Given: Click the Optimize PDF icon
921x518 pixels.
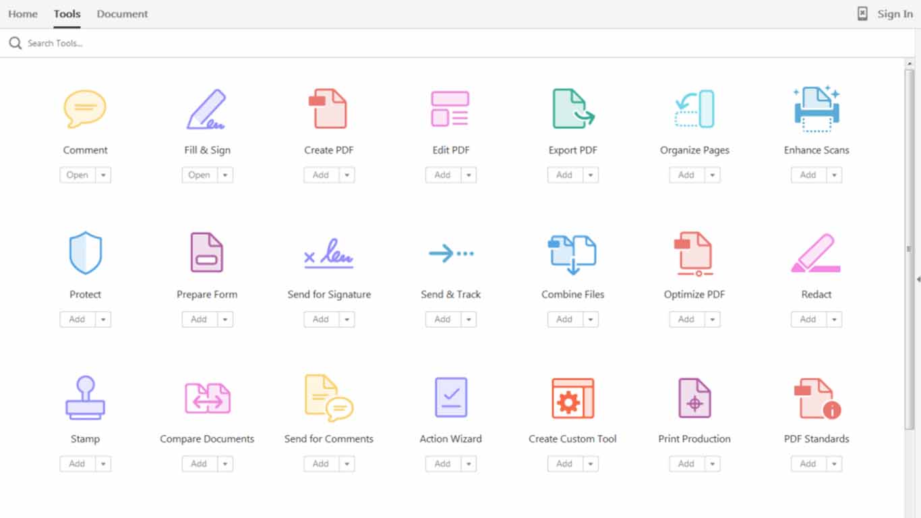Looking at the screenshot, I should [694, 254].
